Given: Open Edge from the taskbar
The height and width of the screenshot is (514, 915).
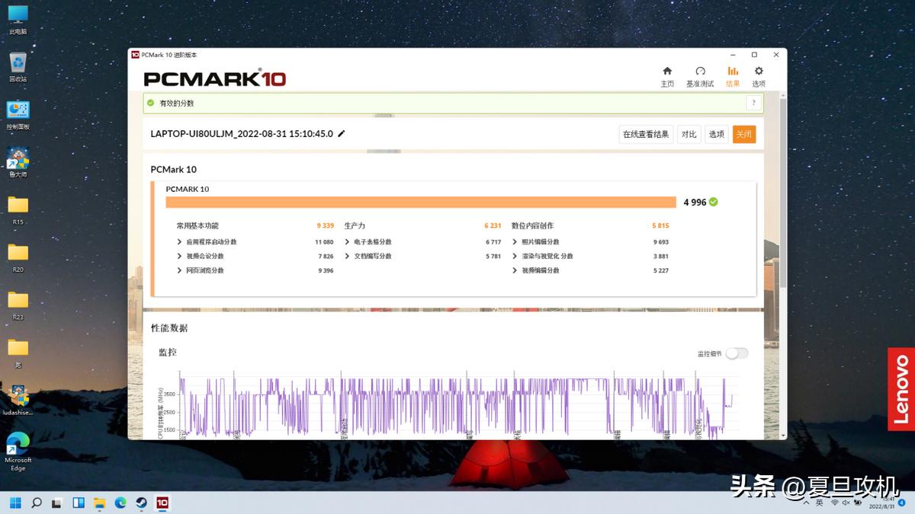Looking at the screenshot, I should click(120, 503).
